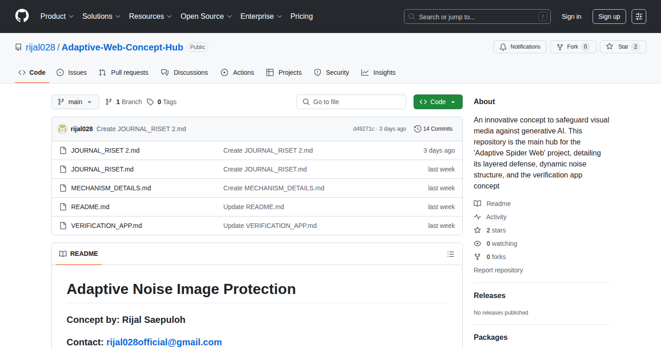The width and height of the screenshot is (661, 349).
Task: Click the Sign up button
Action: pos(609,17)
